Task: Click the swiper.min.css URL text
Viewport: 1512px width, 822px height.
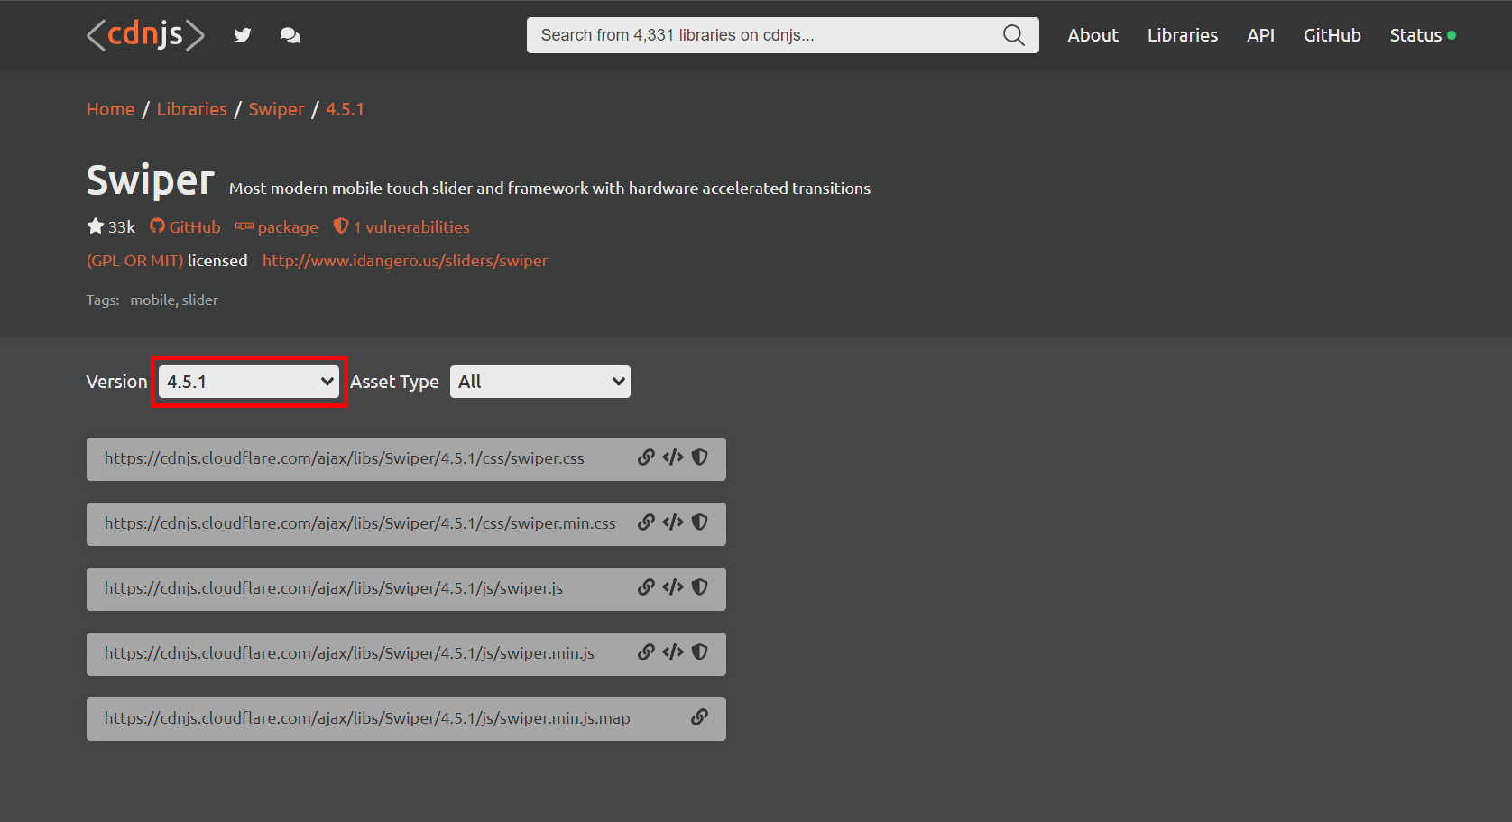Action: click(360, 523)
